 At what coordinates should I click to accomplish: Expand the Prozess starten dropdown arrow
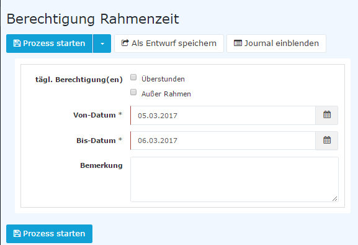[x=102, y=44]
